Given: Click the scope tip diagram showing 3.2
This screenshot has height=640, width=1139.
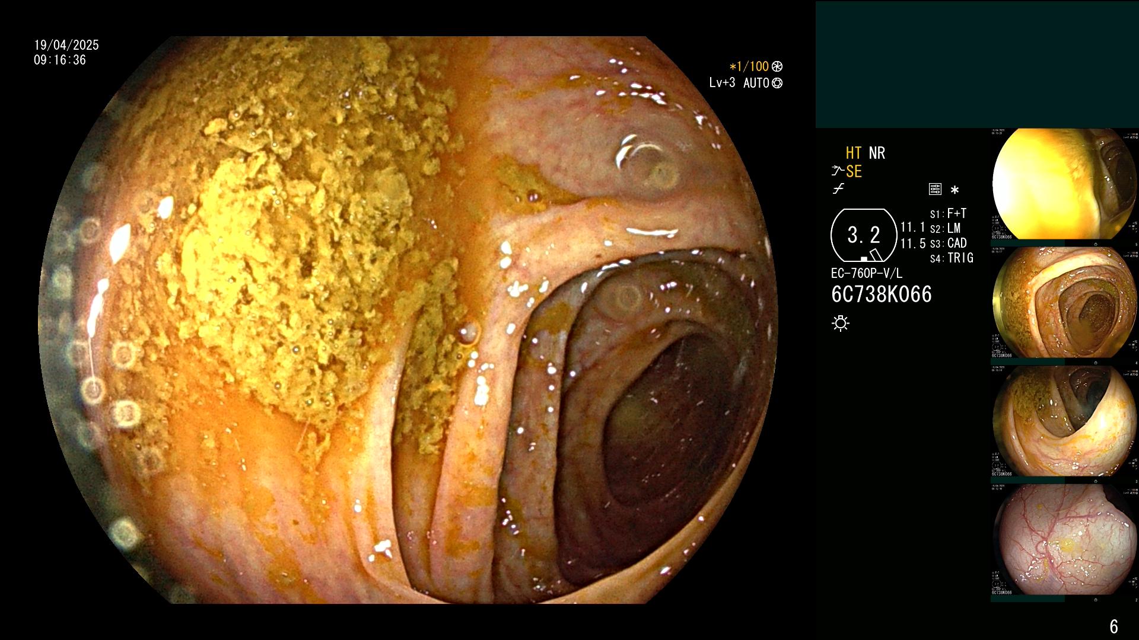Looking at the screenshot, I should click(x=864, y=235).
